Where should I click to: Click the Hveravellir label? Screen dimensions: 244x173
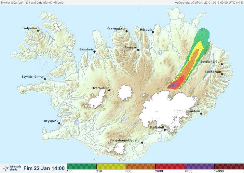coord(100,88)
